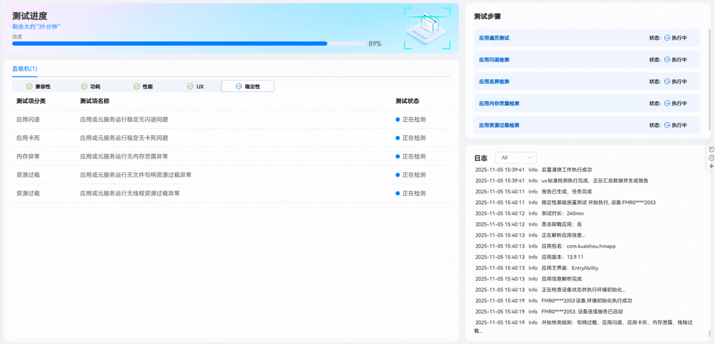The width and height of the screenshot is (715, 344).
Task: Click the running status icon for 应用闪退检测
Action: click(667, 60)
